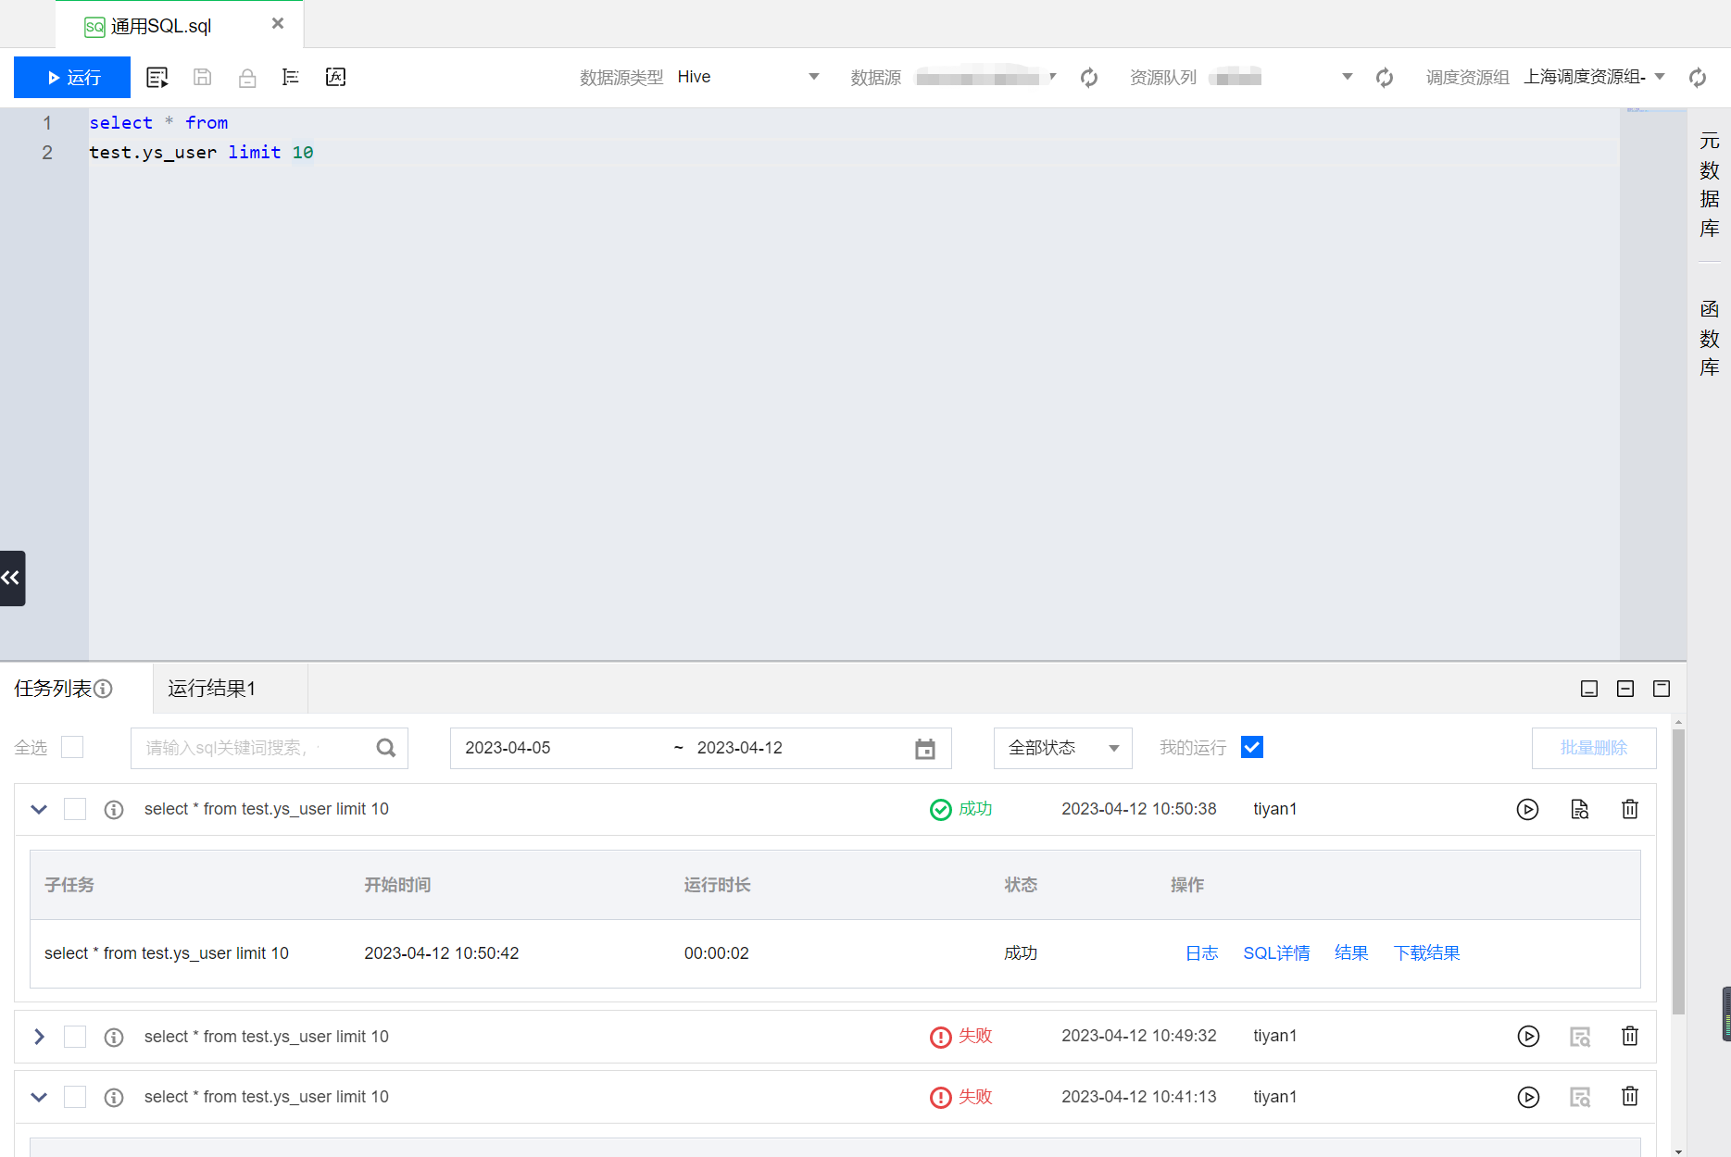Delete the 10:49:32 failed task
This screenshot has width=1731, height=1157.
(1629, 1037)
